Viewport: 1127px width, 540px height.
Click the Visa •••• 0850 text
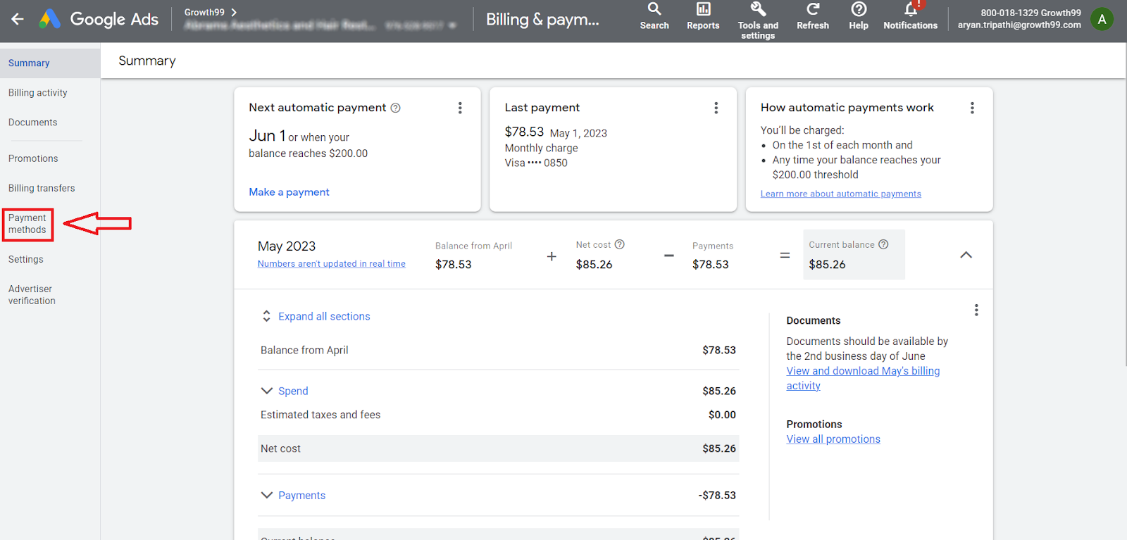[x=536, y=163]
